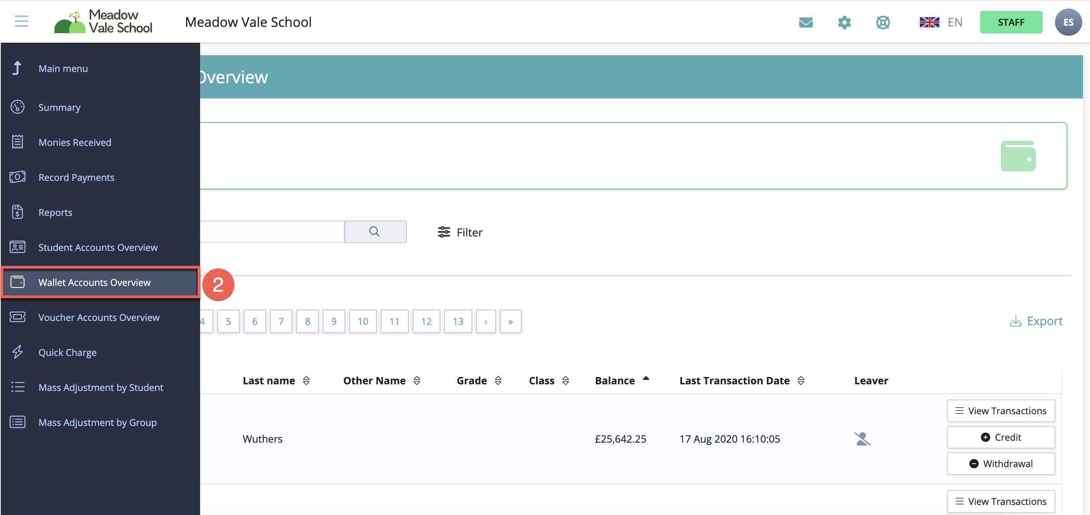Click the Quick Charge lightning icon
This screenshot has height=515, width=1090.
[18, 352]
